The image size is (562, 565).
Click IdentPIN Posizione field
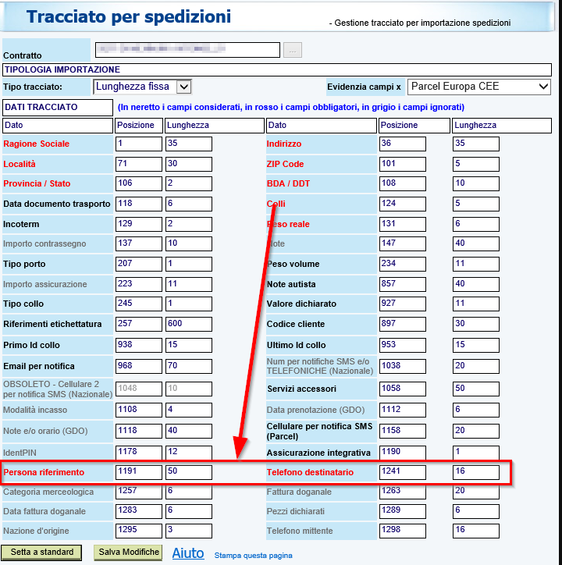(x=139, y=452)
